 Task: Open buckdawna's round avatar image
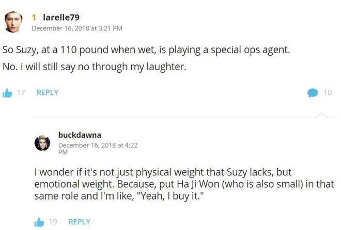click(x=42, y=143)
